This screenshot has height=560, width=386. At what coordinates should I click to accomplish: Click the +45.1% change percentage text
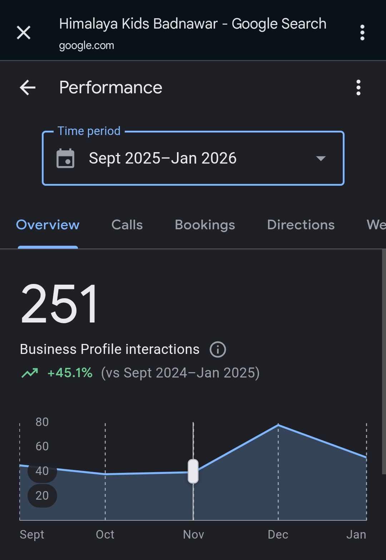[70, 373]
